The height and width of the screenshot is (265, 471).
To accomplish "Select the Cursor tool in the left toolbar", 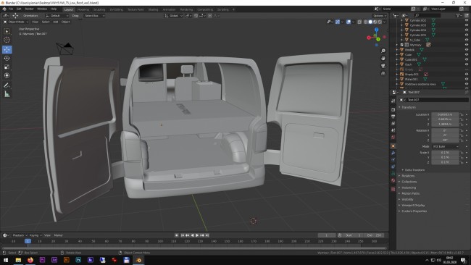I will [7, 40].
